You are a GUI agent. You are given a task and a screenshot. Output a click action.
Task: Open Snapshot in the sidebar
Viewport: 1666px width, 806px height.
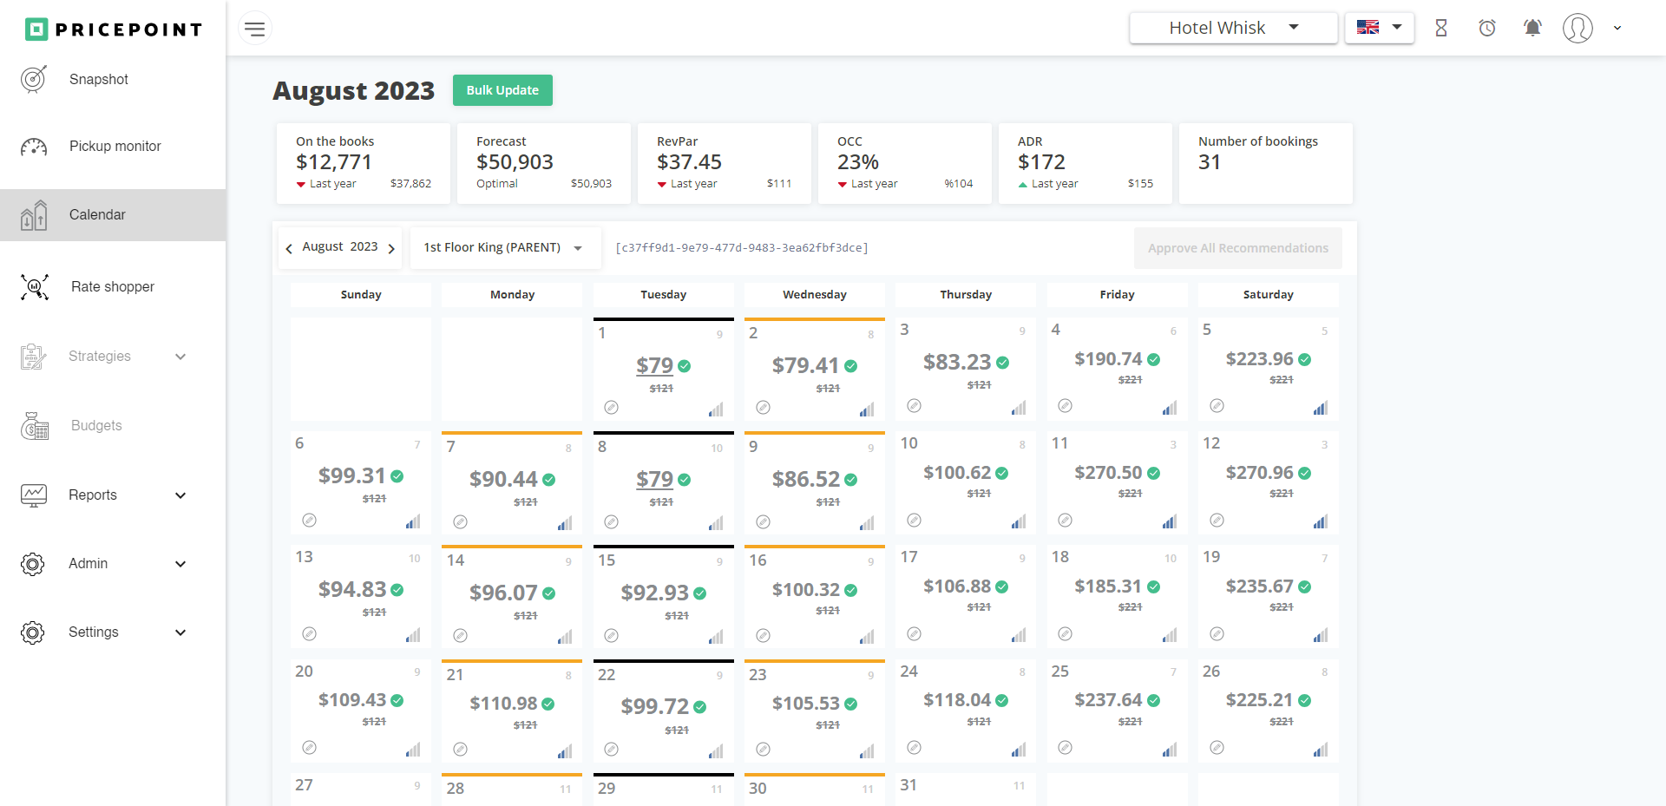[x=98, y=80]
